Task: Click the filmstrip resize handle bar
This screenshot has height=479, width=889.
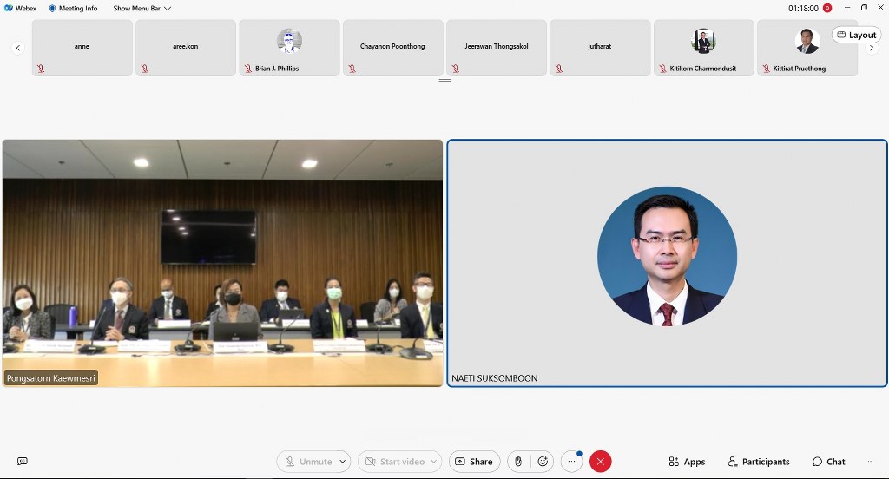Action: 444,81
